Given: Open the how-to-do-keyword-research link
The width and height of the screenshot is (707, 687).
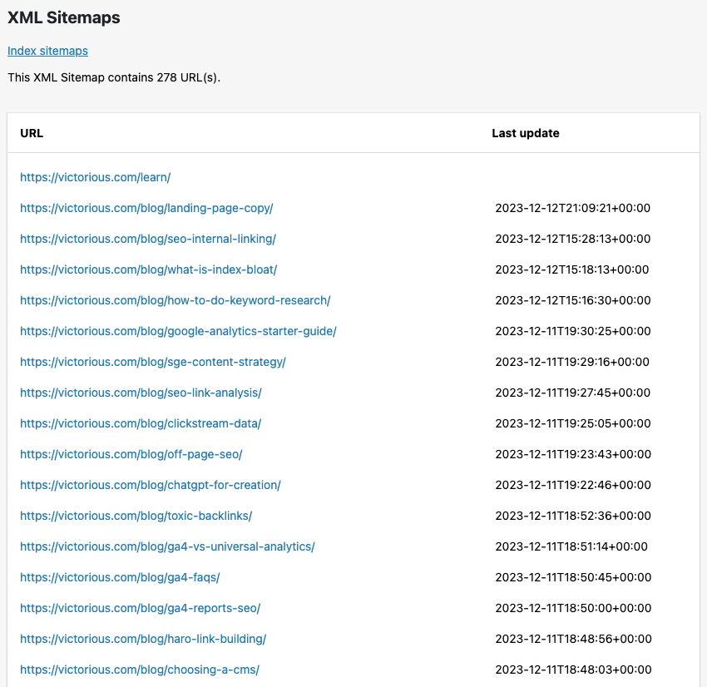Looking at the screenshot, I should [175, 300].
